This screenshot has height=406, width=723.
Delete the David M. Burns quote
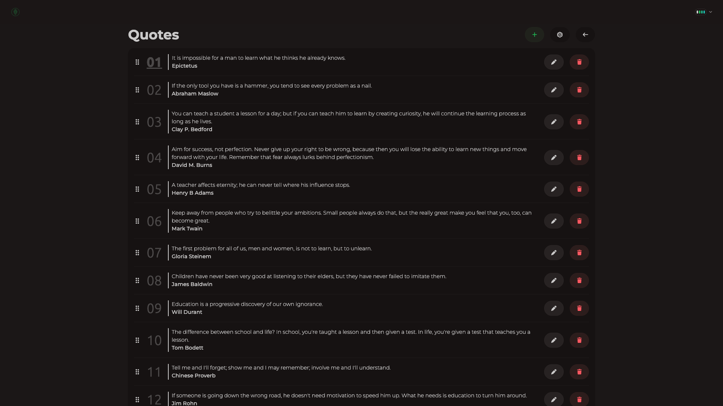[579, 158]
